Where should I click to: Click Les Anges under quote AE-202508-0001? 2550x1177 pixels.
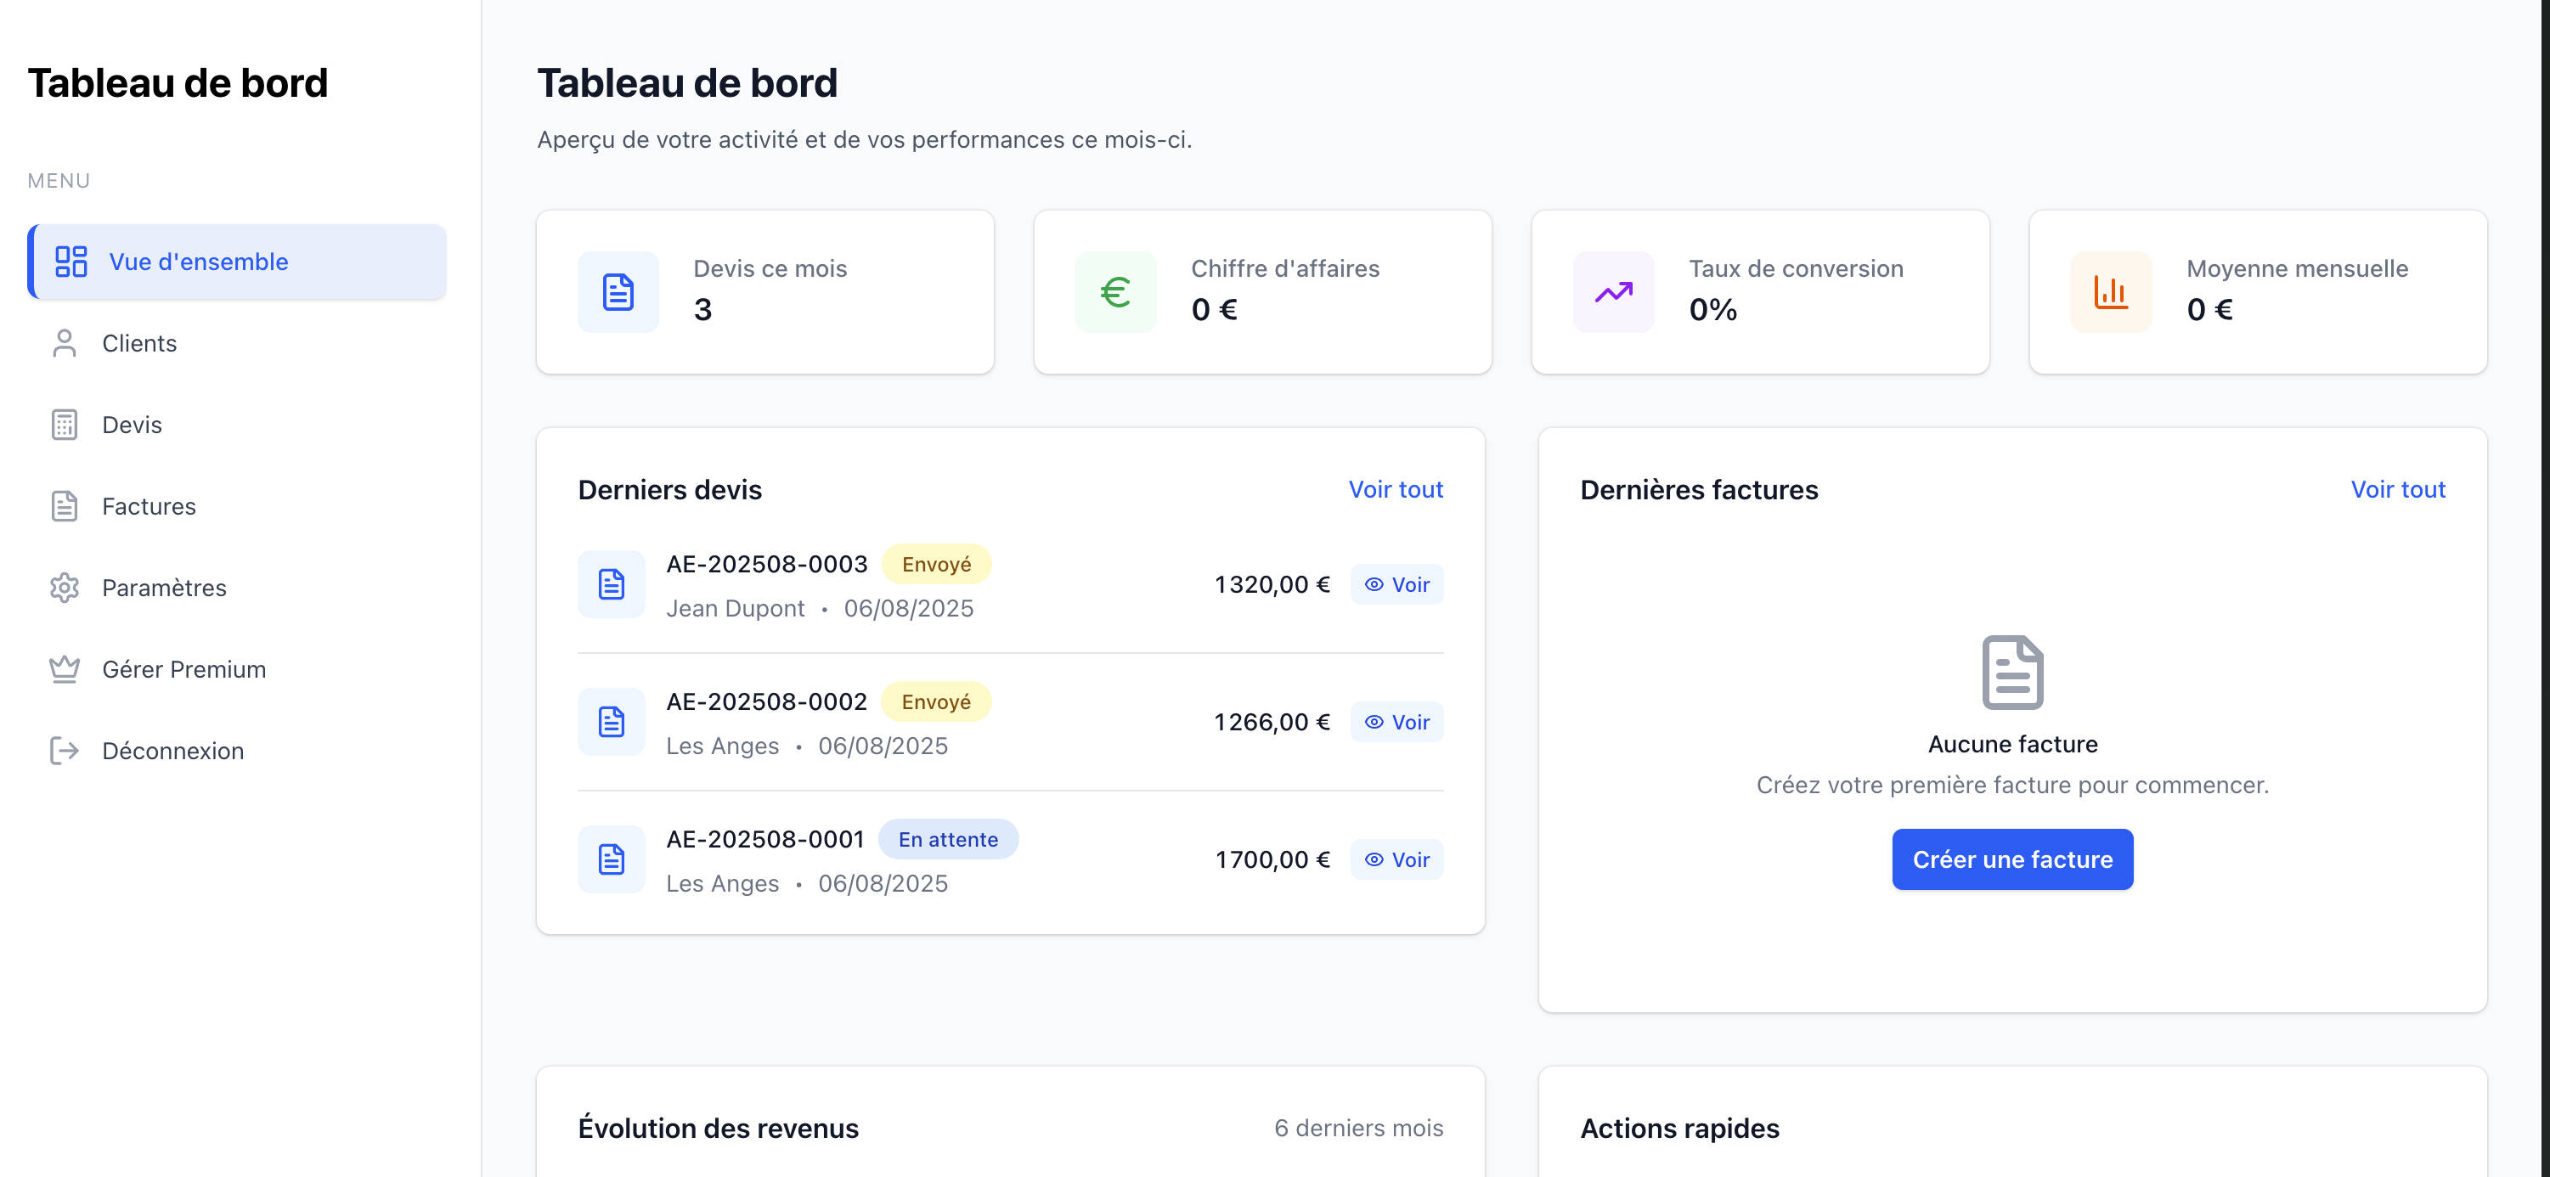tap(723, 883)
